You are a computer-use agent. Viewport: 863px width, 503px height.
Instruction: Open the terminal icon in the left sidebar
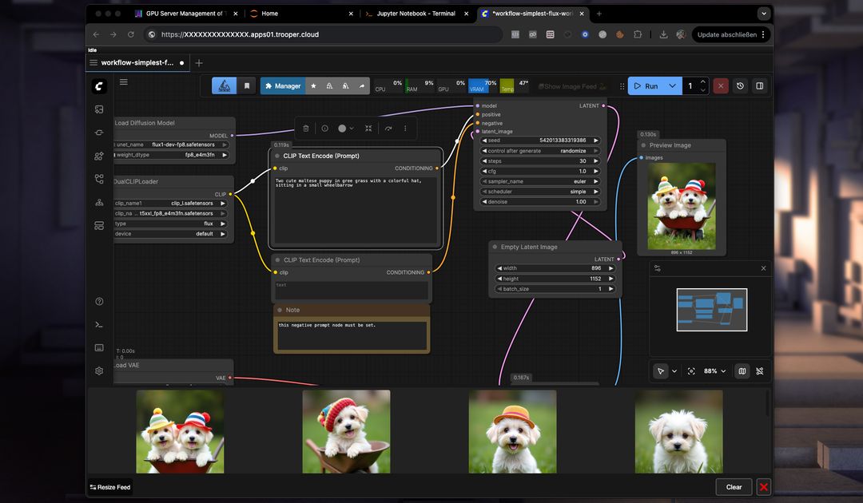99,325
